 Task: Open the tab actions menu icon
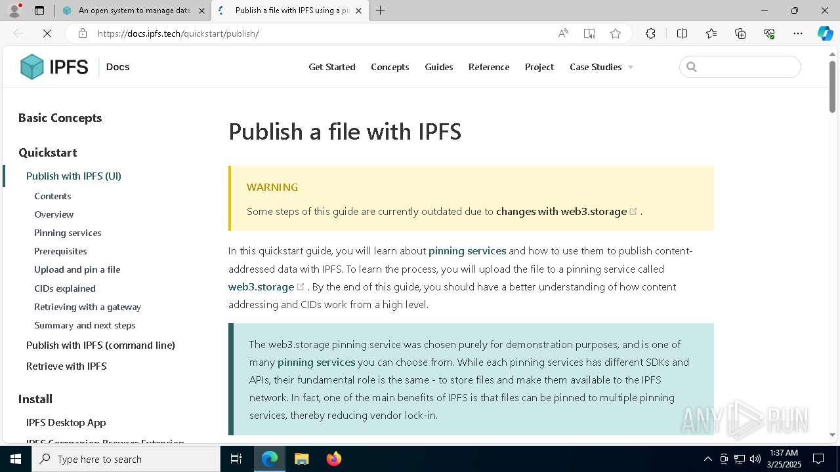pos(39,10)
